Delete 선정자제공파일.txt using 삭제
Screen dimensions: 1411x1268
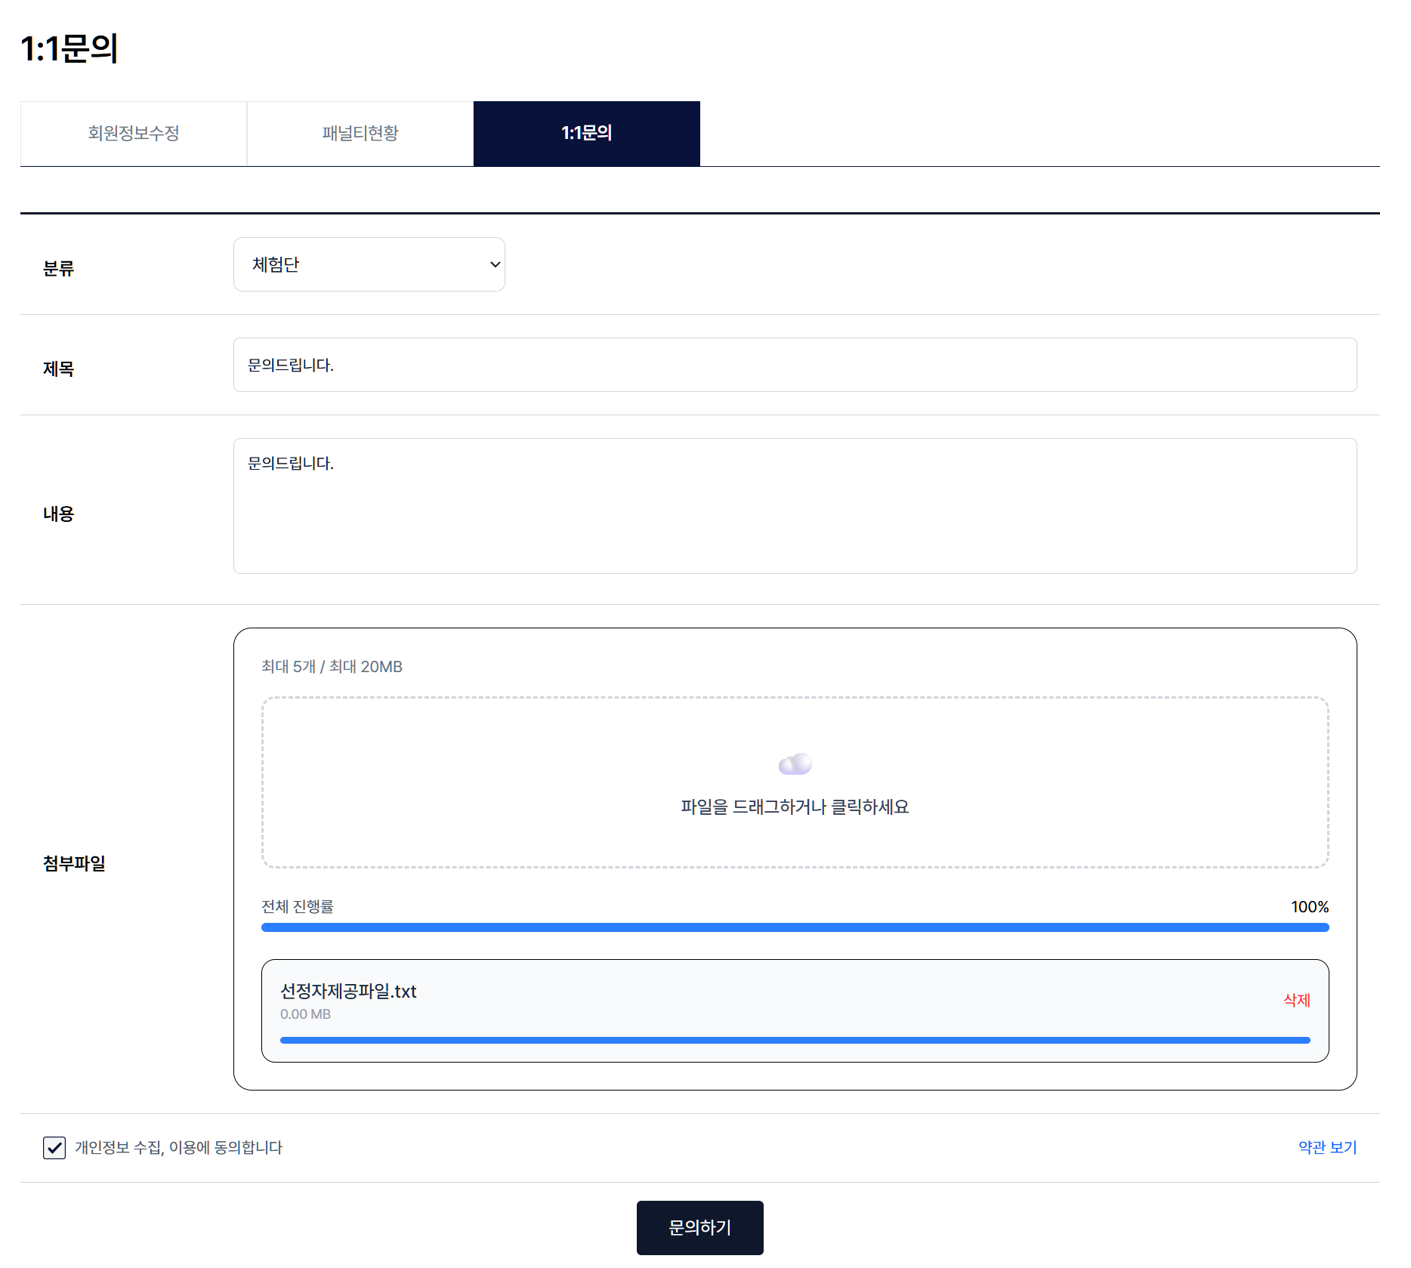point(1296,1001)
